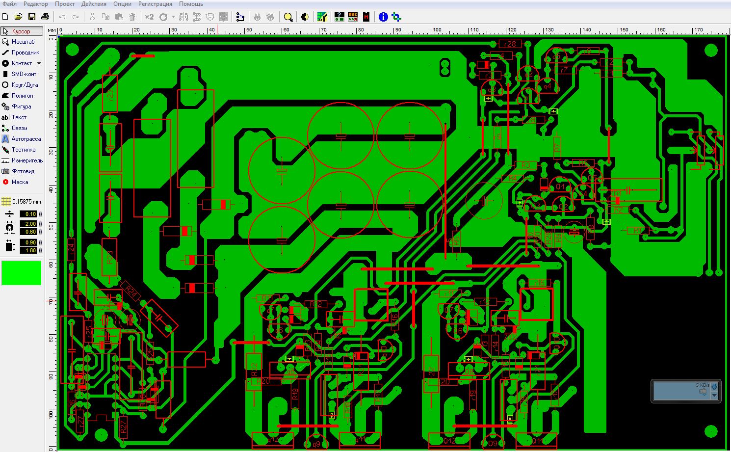The width and height of the screenshot is (731, 452).
Task: Open the Регистрация menu
Action: tap(155, 3)
